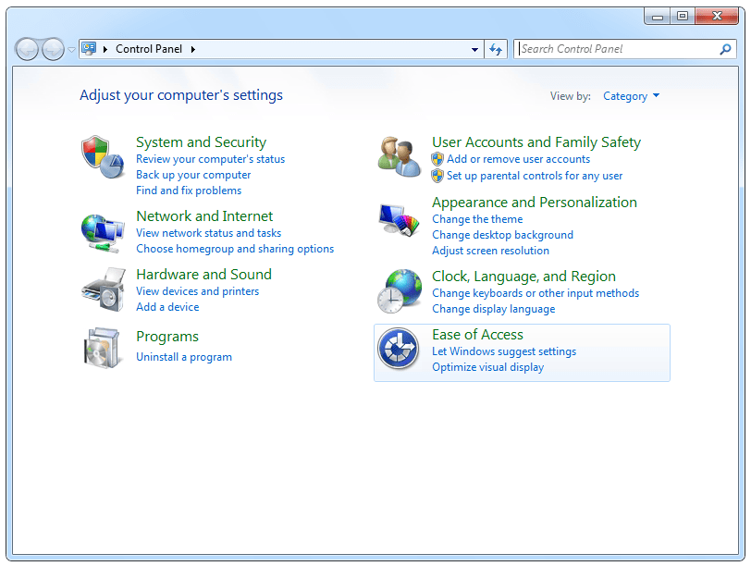Screen dimensions: 751x566
Task: Click the refresh arrows button beside address bar
Action: [x=496, y=49]
